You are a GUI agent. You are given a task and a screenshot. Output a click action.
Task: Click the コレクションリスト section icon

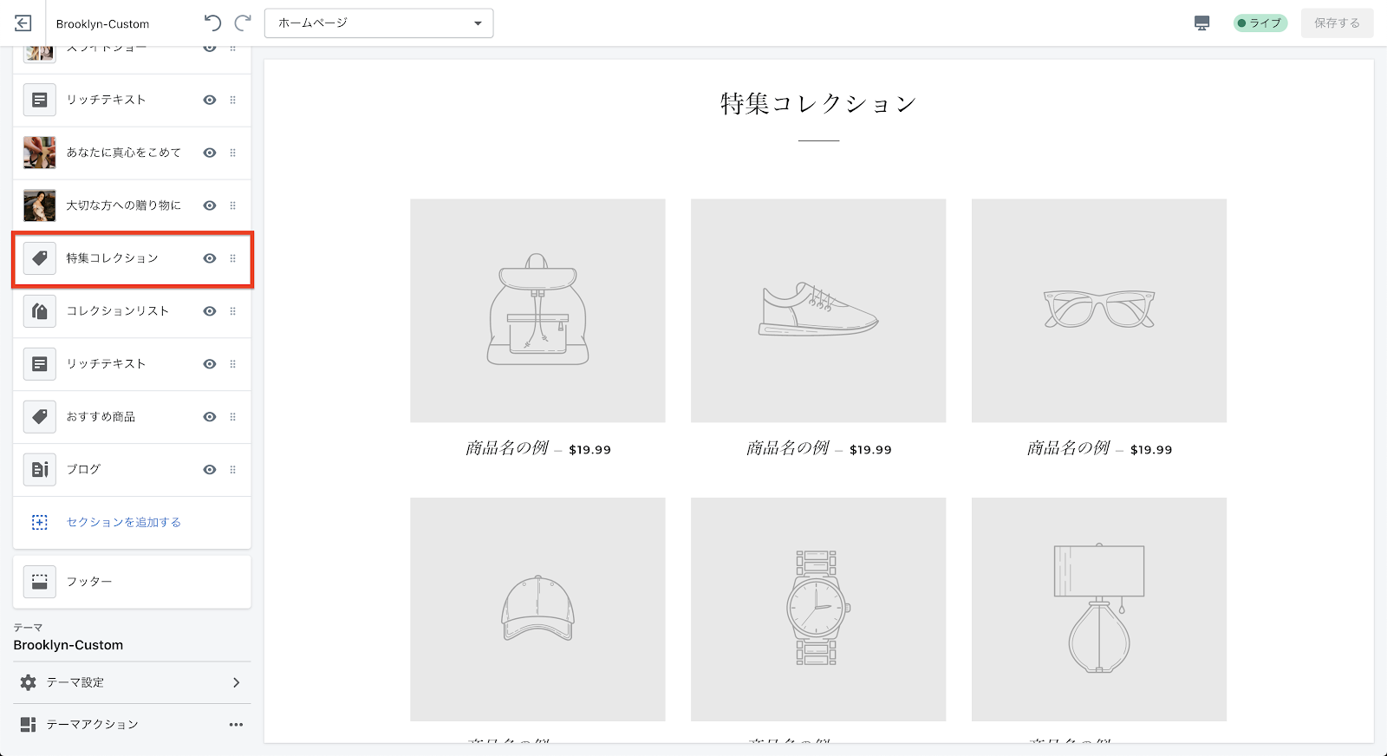[x=40, y=311]
